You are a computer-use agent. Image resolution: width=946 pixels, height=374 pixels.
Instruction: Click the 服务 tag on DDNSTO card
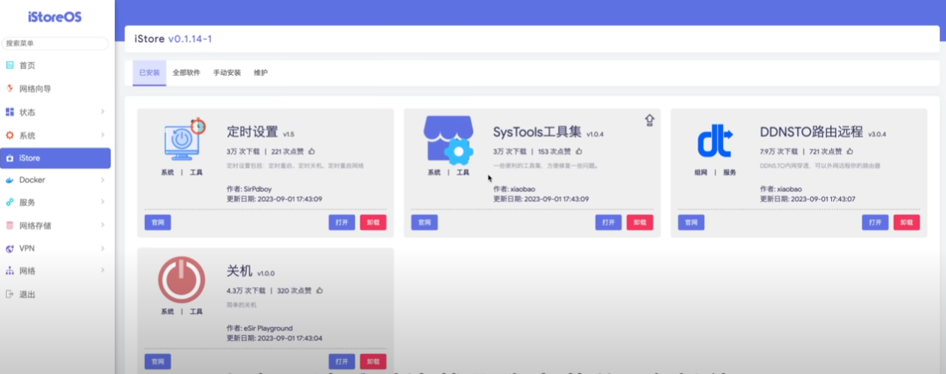(x=730, y=172)
